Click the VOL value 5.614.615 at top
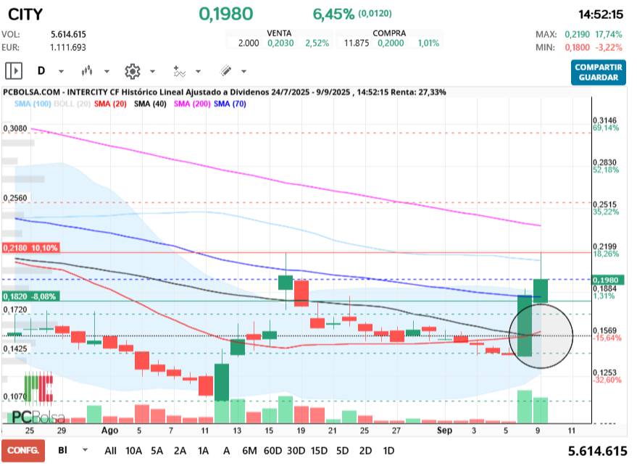The height and width of the screenshot is (466, 637). pos(68,35)
